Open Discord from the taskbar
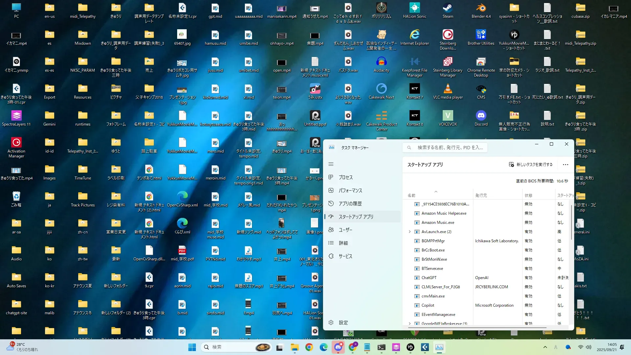Screen dimensions: 631x355 338,347
